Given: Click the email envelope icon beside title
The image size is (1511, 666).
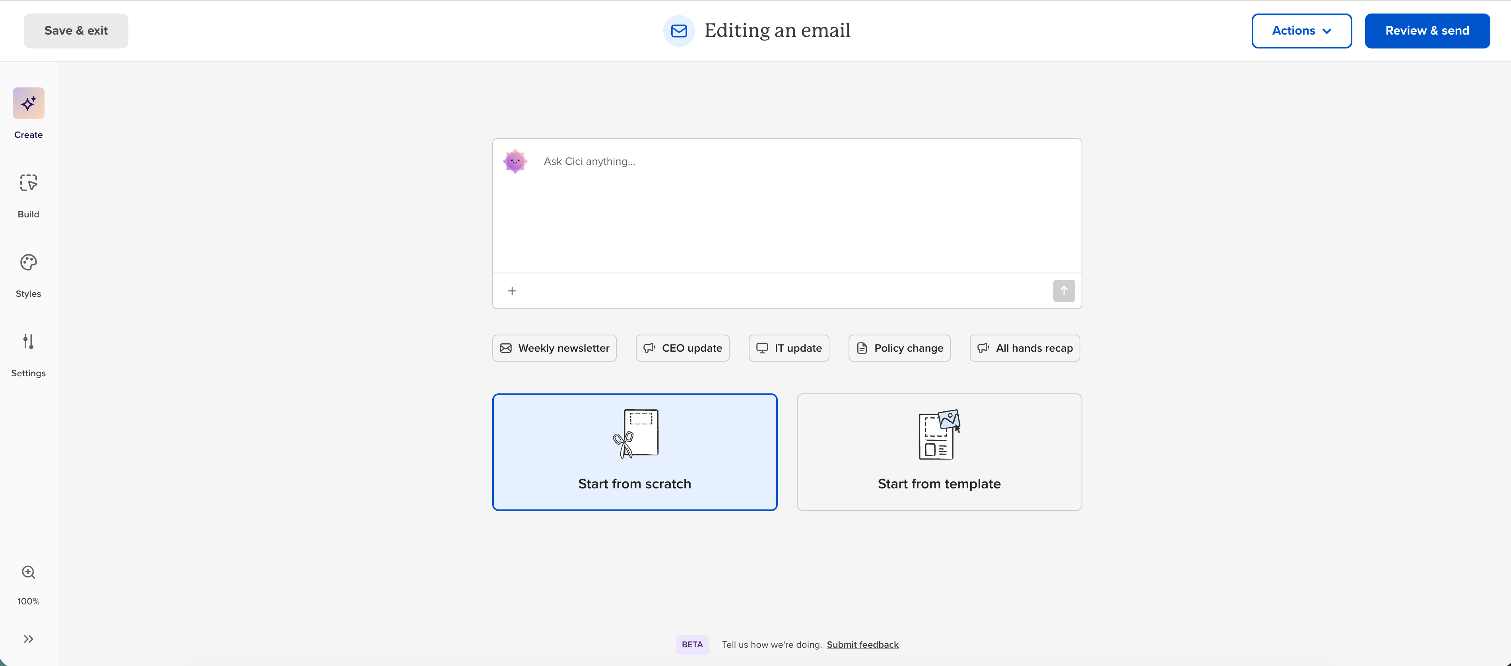Looking at the screenshot, I should tap(679, 31).
